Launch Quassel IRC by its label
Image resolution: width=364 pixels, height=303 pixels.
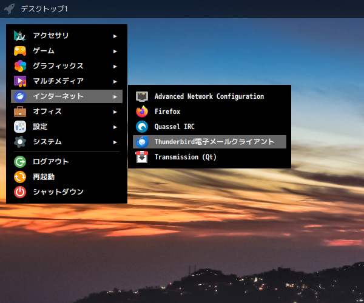click(x=175, y=127)
